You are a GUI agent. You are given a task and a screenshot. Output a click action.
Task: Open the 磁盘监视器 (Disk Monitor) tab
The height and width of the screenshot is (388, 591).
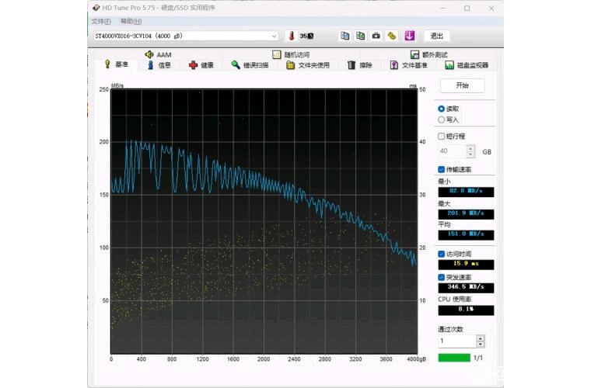point(467,65)
